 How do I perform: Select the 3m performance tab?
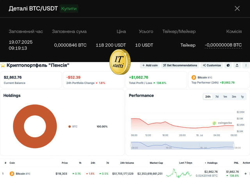[x=234, y=97]
